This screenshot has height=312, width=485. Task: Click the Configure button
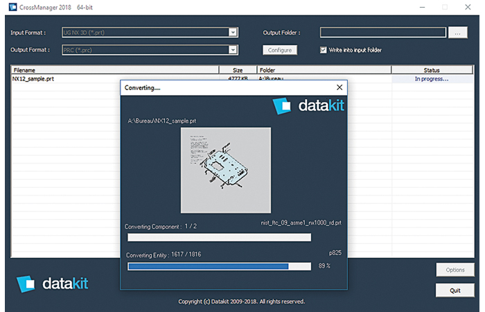(x=280, y=50)
